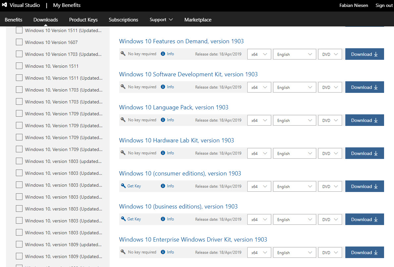Click the Info icon for business editions

click(x=163, y=219)
